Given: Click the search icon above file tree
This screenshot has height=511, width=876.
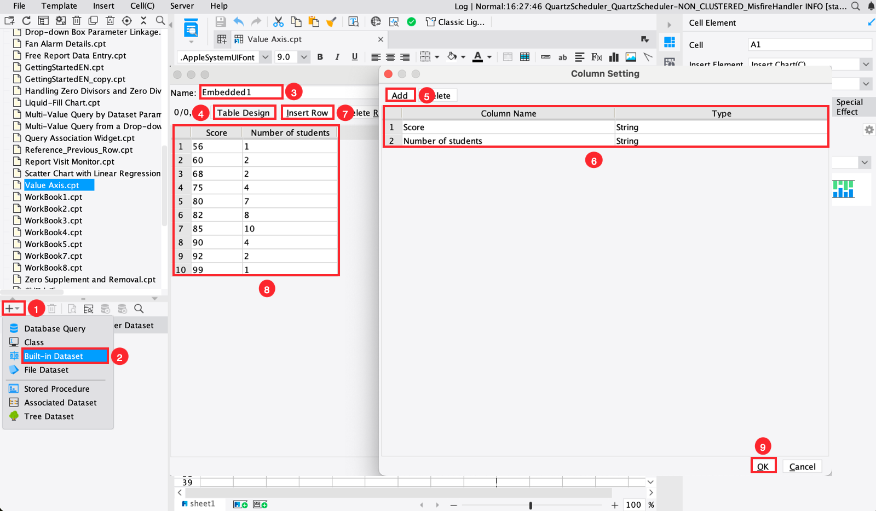Looking at the screenshot, I should click(x=160, y=20).
